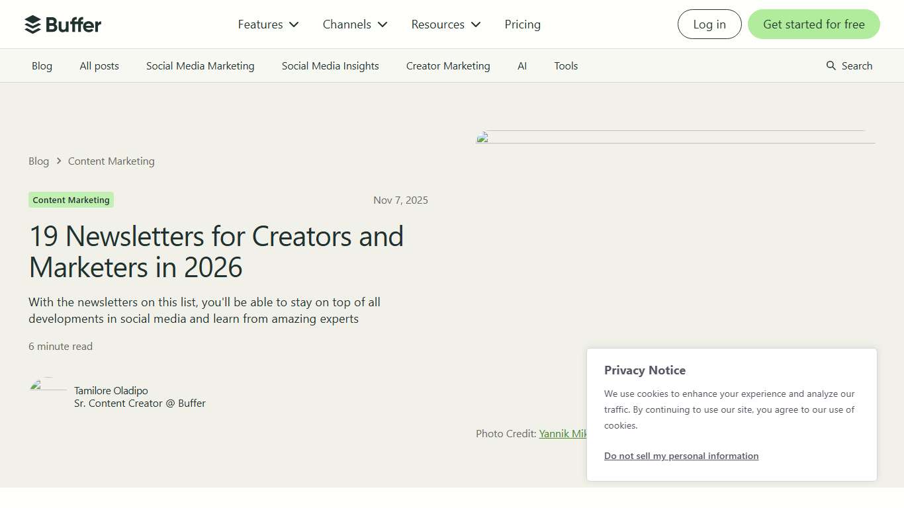Navigate to Content Marketing via breadcrumb
The image size is (904, 508).
coord(111,161)
